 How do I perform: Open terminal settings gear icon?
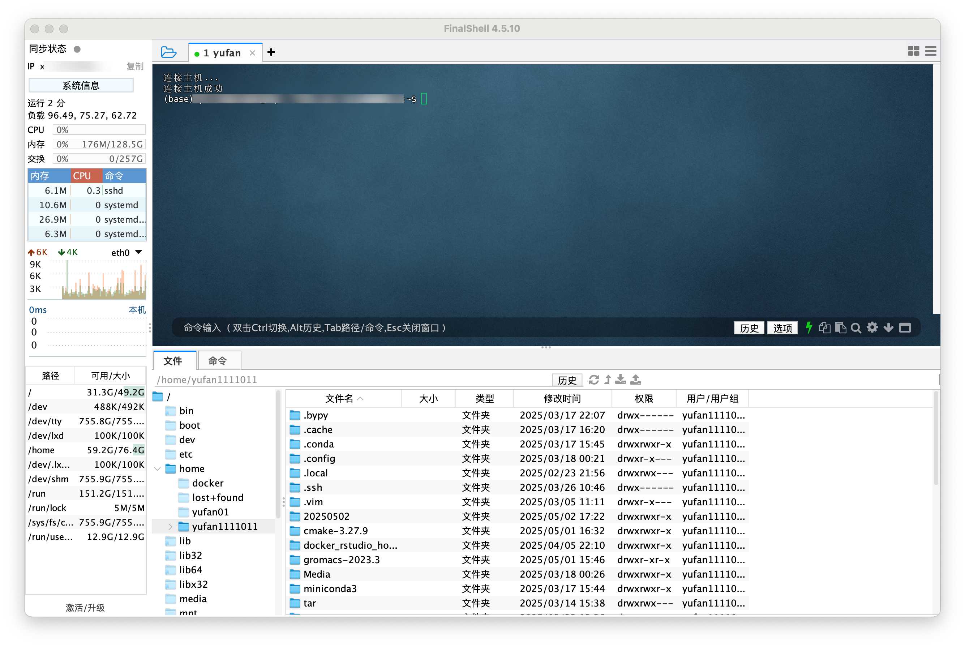click(x=872, y=327)
